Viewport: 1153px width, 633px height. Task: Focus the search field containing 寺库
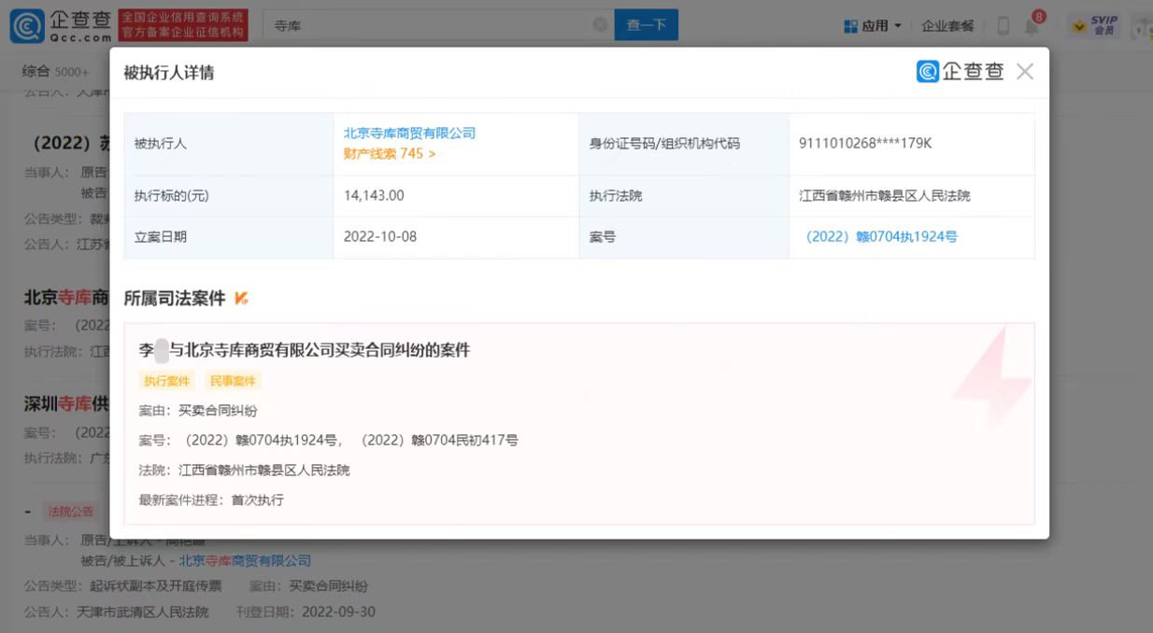tap(437, 25)
